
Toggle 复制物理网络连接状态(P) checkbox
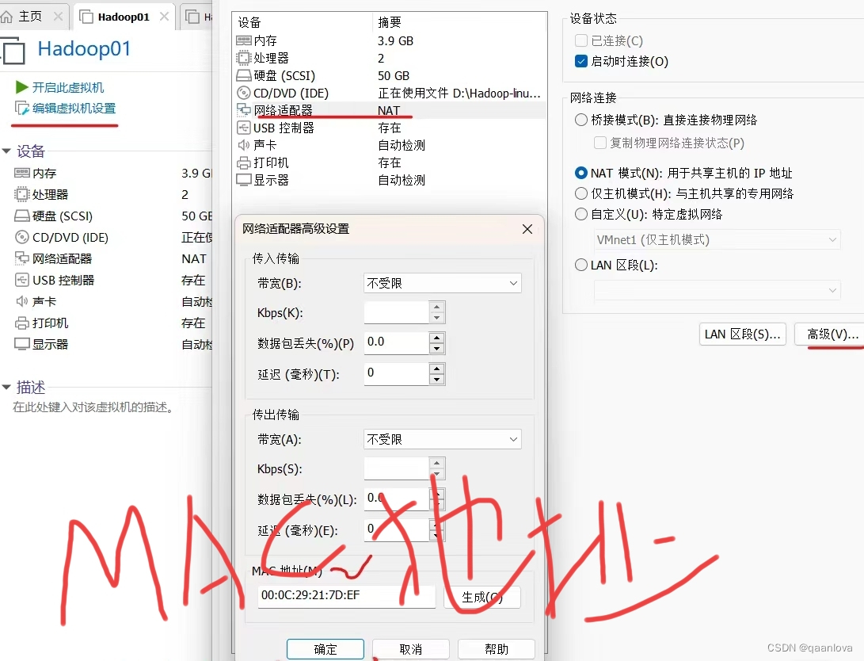[600, 143]
